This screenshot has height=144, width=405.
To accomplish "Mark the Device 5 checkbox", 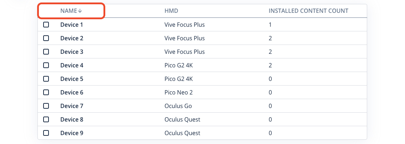I will click(46, 79).
